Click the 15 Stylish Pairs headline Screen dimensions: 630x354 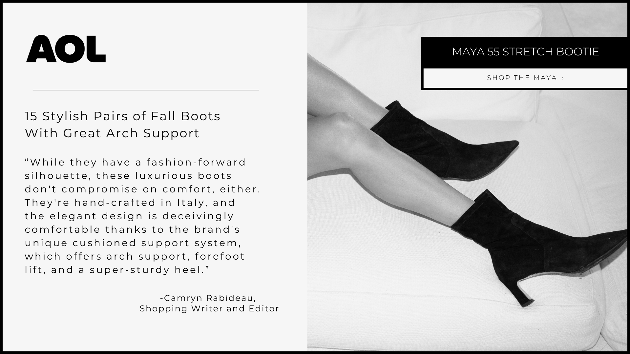(123, 116)
